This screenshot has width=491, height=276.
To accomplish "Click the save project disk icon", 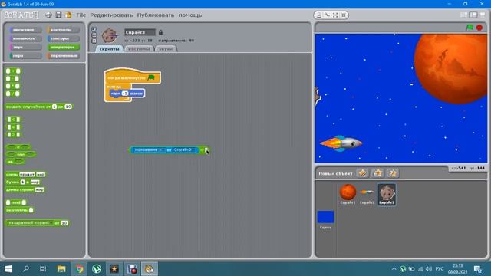I will coord(58,15).
